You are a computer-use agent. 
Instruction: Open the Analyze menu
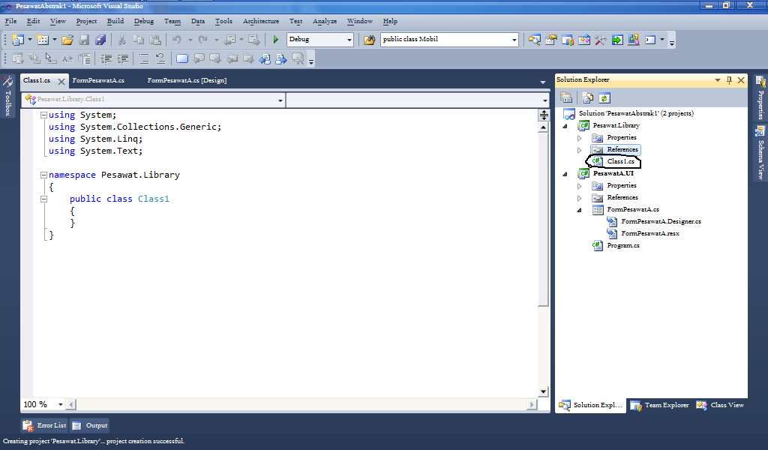pos(325,21)
